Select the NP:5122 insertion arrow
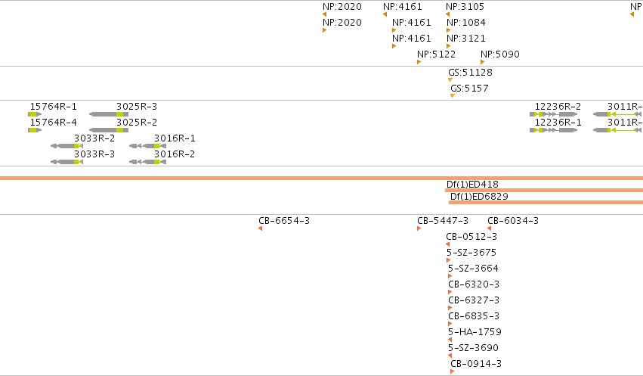Screen dimensions: 643x376 click(419, 62)
